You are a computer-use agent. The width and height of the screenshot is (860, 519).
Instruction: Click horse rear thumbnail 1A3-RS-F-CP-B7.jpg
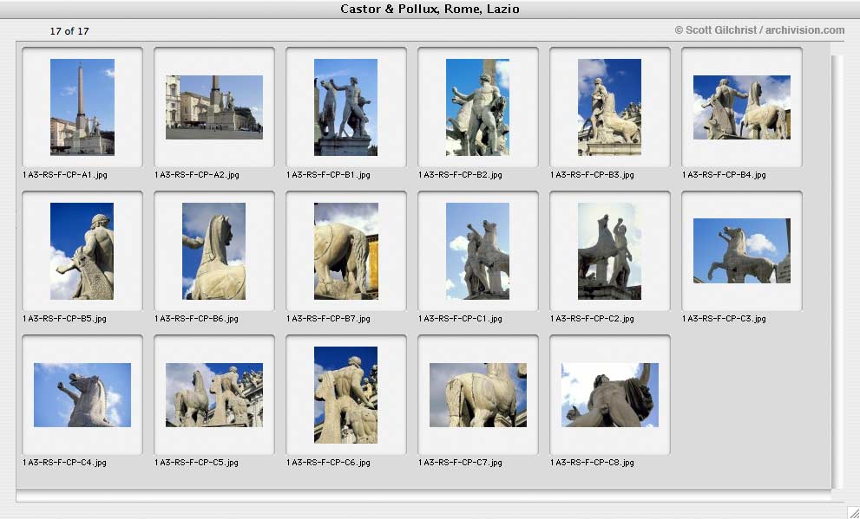coord(346,251)
